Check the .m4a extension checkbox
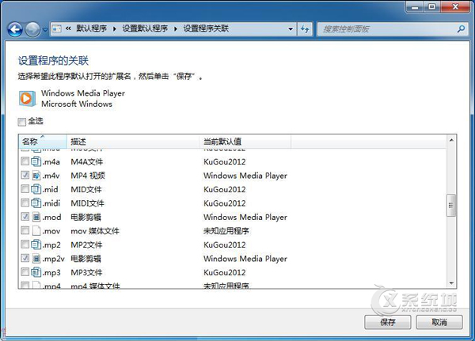 pyautogui.click(x=25, y=161)
